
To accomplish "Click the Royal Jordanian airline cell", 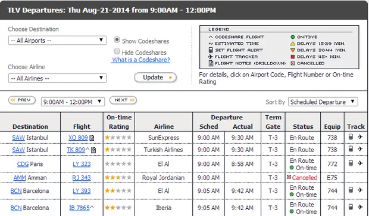I will (x=163, y=178).
